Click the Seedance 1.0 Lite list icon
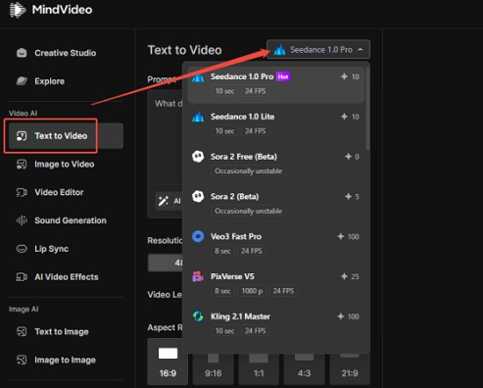Viewport: 483px width, 388px height. 198,117
